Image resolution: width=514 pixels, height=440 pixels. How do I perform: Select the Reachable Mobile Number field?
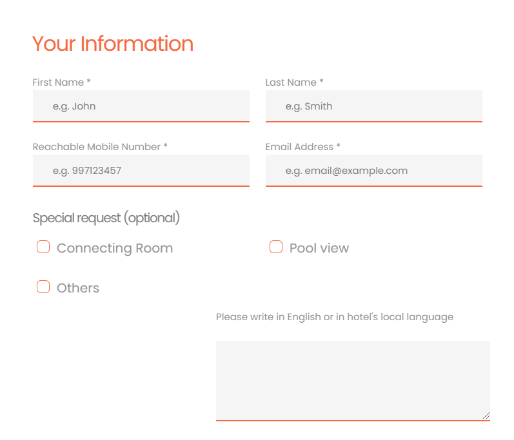(141, 171)
